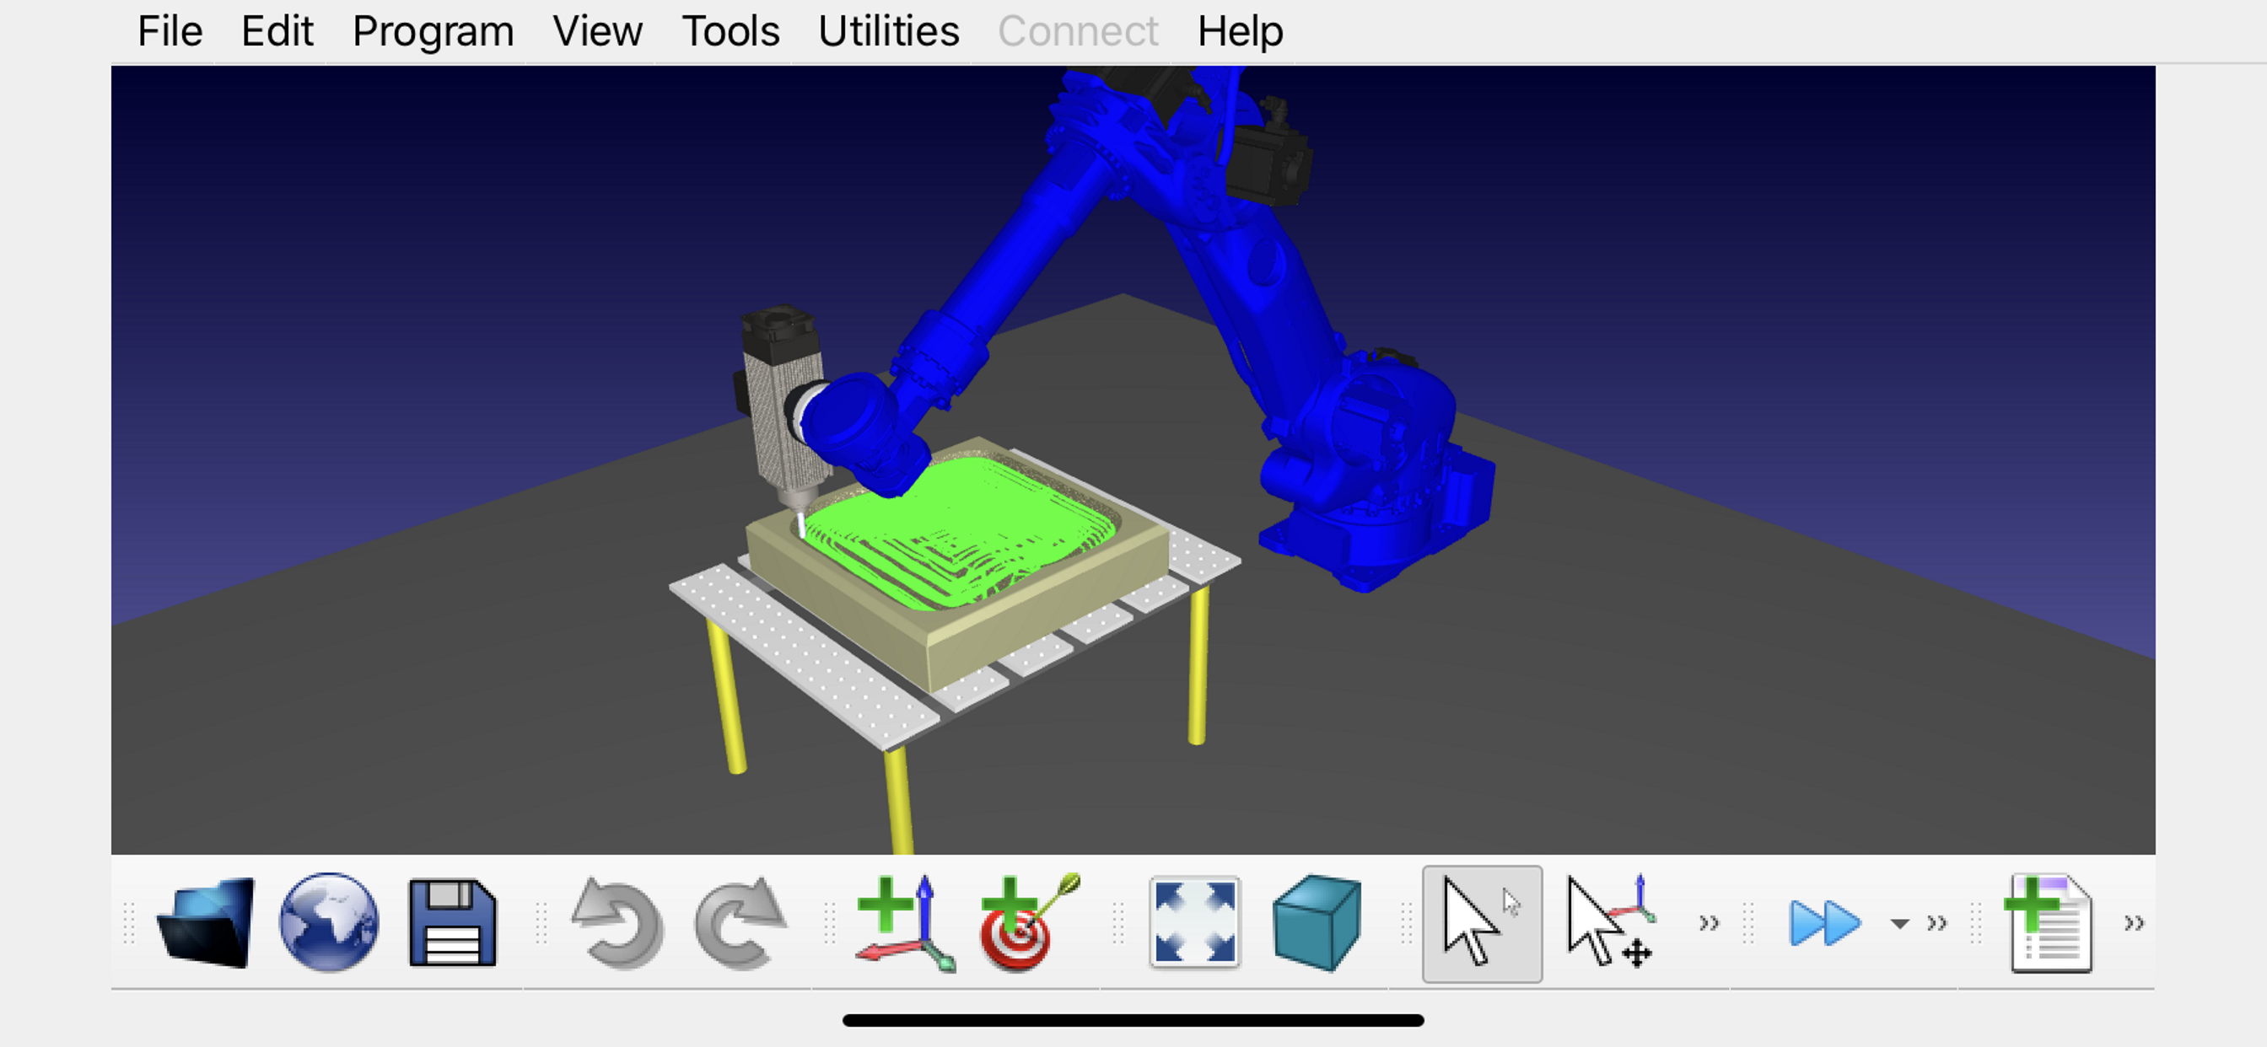
Task: Open the File menu
Action: 170,32
